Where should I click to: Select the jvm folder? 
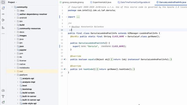(x=21, y=53)
